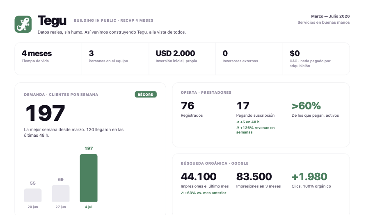Viewport: 373px width, 215px height.
Task: Click the RÉCORD badge
Action: (146, 95)
